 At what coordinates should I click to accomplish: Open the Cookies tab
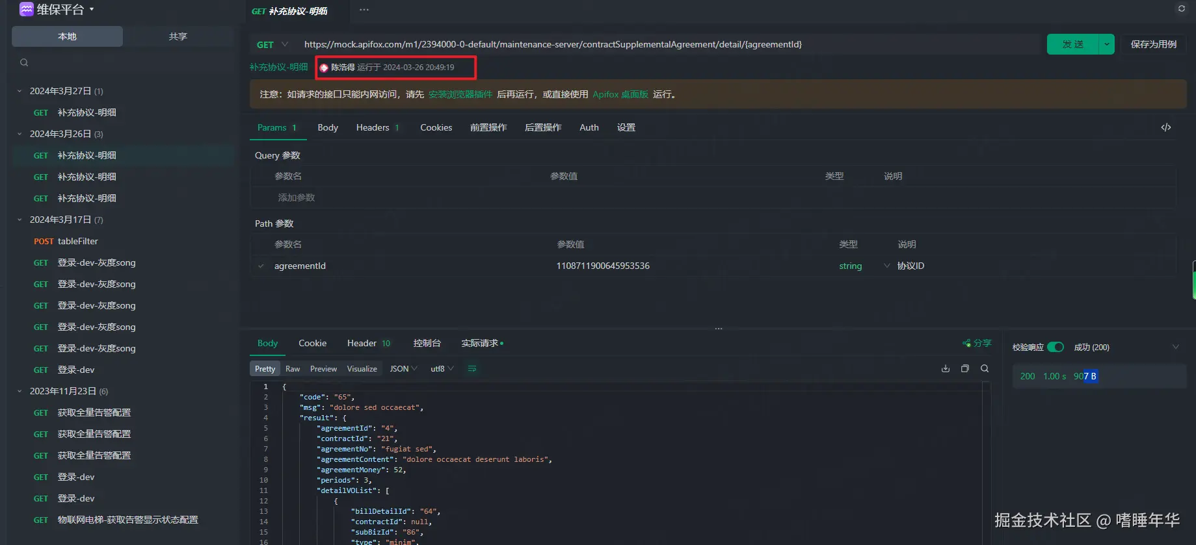(x=436, y=127)
